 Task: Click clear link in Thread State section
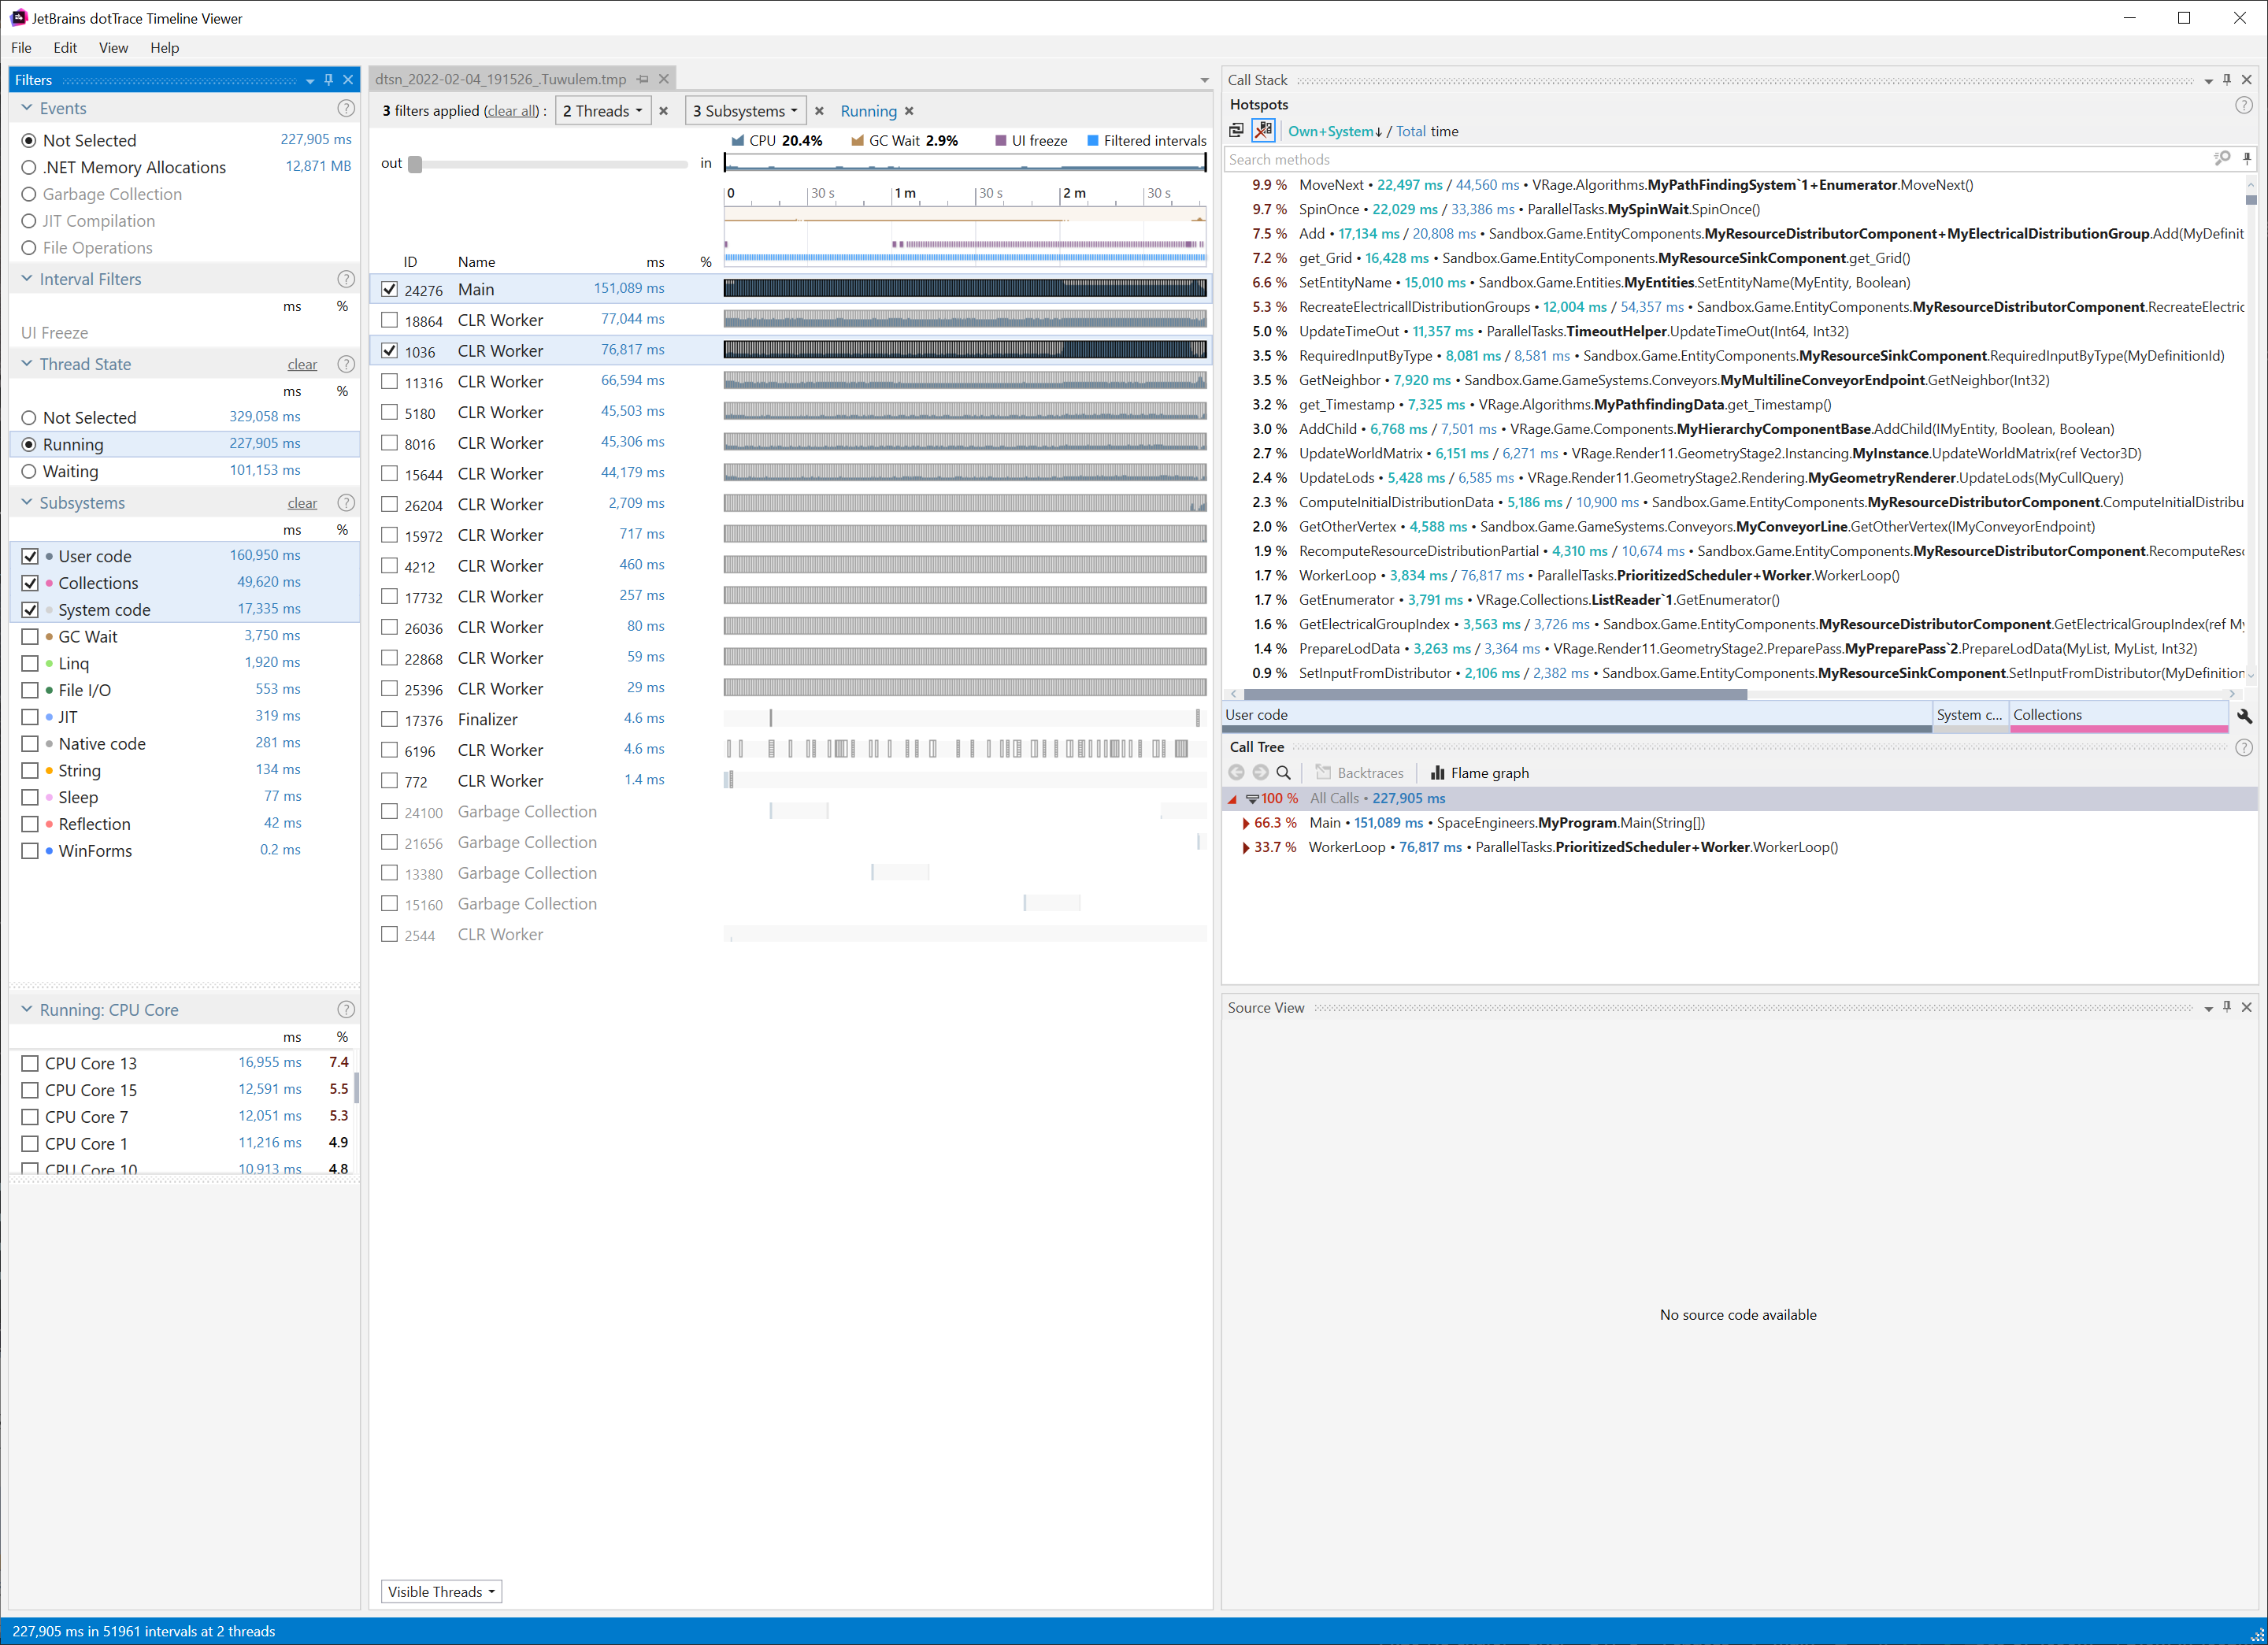pos(302,365)
